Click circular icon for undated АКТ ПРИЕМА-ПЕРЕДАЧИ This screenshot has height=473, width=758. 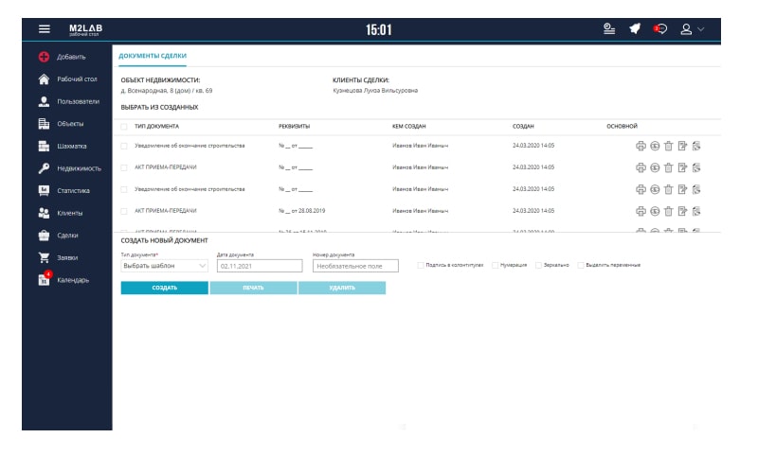tap(655, 167)
